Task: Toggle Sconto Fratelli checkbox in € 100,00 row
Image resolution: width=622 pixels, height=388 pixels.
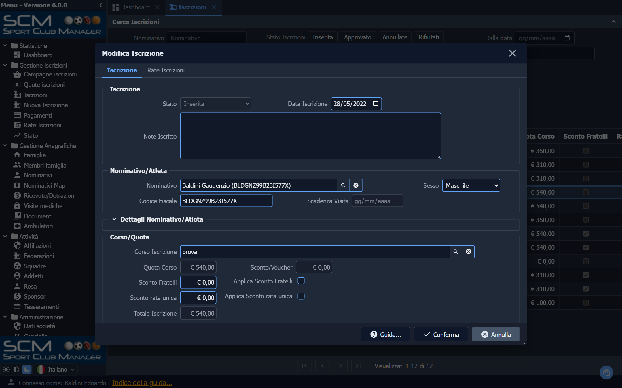Action: [586, 303]
